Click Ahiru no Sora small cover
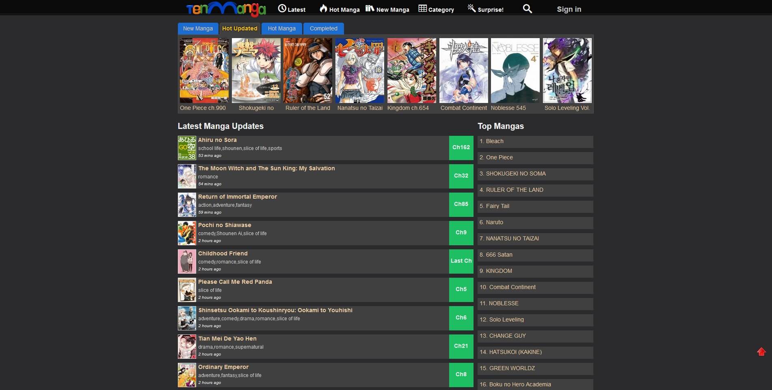The height and width of the screenshot is (390, 772). [187, 148]
